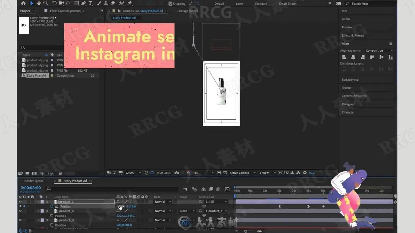Open the magnification 12.5% dropdown

pos(133,173)
